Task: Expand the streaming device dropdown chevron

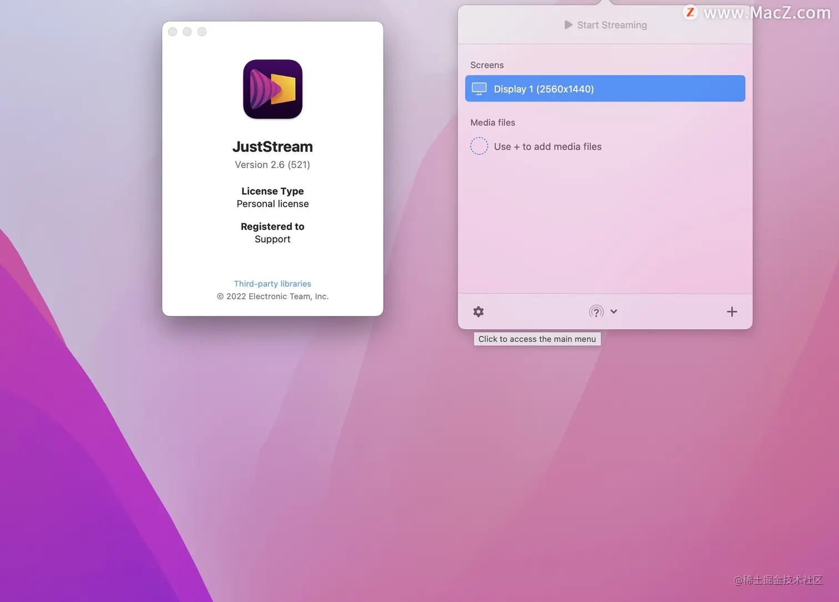Action: 614,312
